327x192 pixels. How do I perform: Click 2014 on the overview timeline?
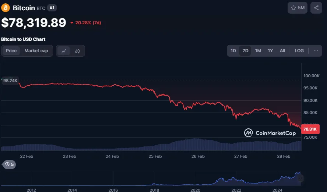(72, 190)
